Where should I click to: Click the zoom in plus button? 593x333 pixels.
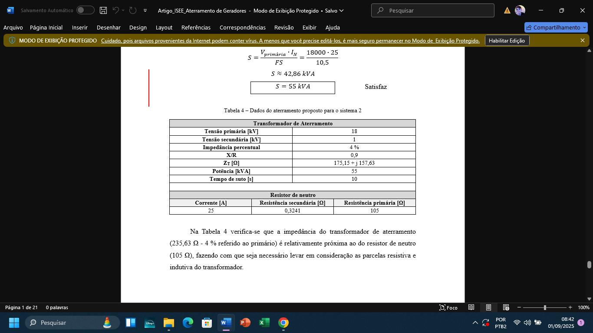coord(570,307)
